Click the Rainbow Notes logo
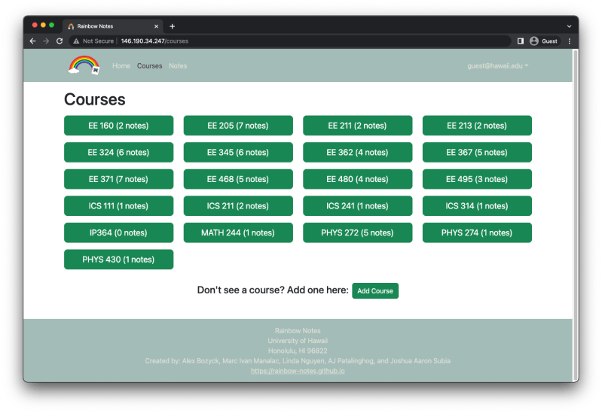Image resolution: width=602 pixels, height=413 pixels. [84, 65]
